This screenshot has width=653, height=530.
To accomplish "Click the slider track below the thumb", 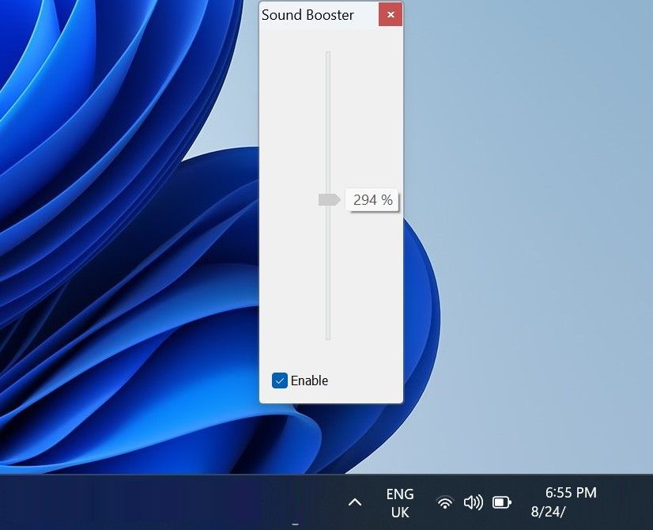I will point(327,277).
